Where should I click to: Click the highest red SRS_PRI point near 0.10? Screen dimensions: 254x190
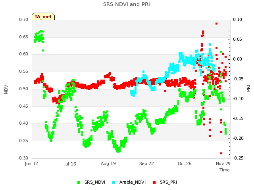(216, 24)
